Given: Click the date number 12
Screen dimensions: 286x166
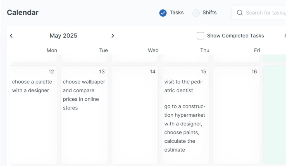Looking at the screenshot, I should [51, 72].
